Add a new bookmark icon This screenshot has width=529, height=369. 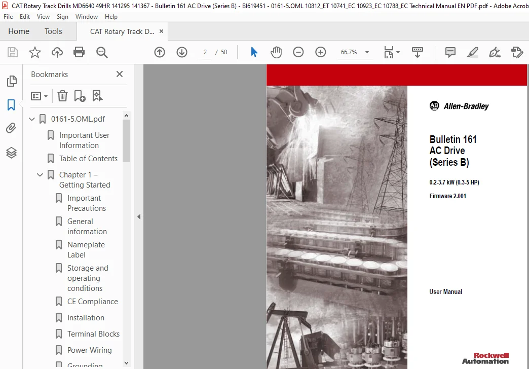[x=80, y=96]
